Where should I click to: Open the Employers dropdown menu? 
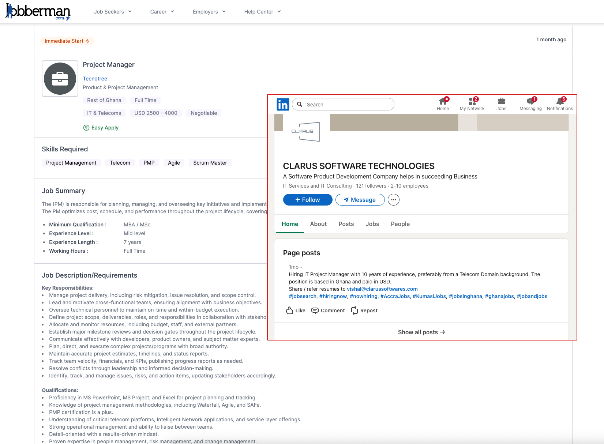(x=209, y=12)
